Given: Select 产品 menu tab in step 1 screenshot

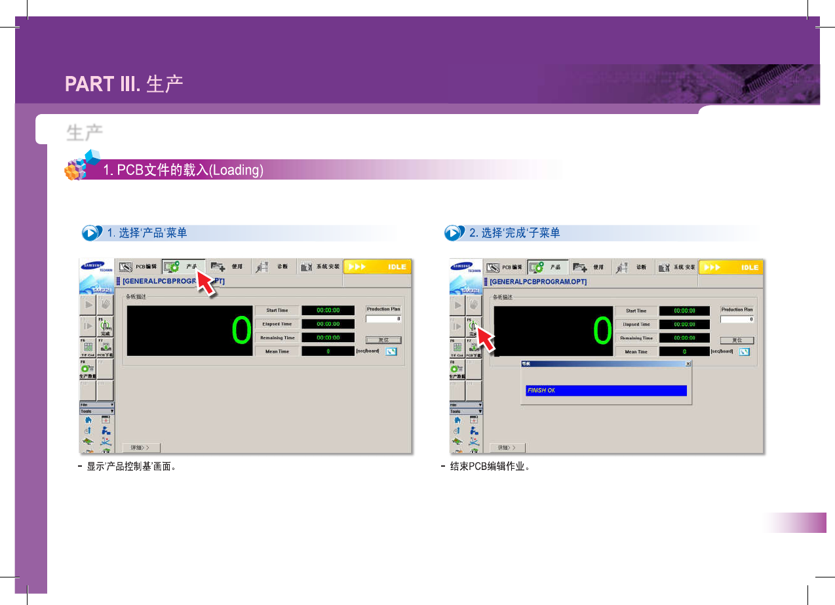Looking at the screenshot, I should click(x=184, y=267).
